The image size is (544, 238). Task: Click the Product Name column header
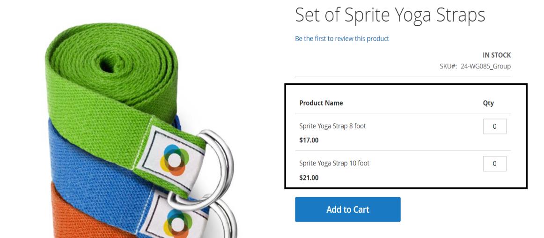pos(321,103)
